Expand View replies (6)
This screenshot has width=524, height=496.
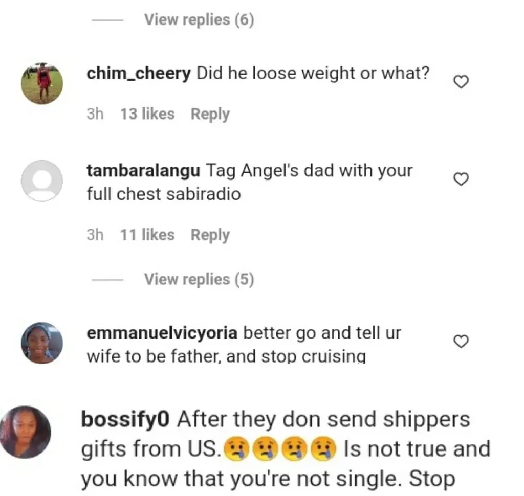[x=199, y=20]
